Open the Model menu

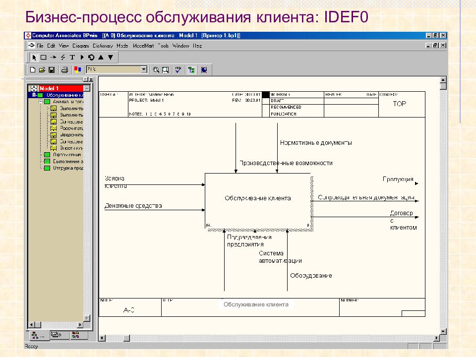(x=122, y=46)
